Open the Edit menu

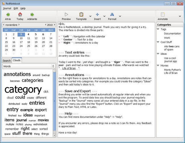16,8
